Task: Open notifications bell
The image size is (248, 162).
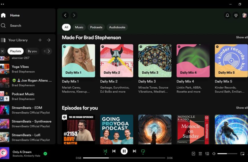Action: pos(227,15)
